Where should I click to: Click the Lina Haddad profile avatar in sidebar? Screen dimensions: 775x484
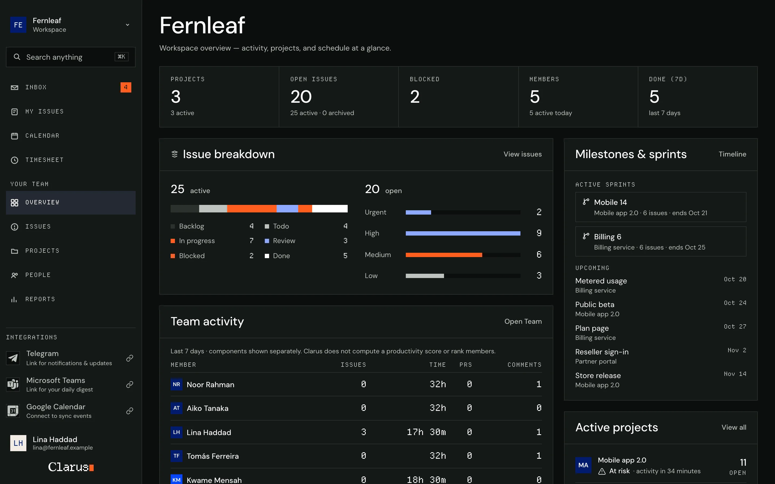[x=18, y=443]
